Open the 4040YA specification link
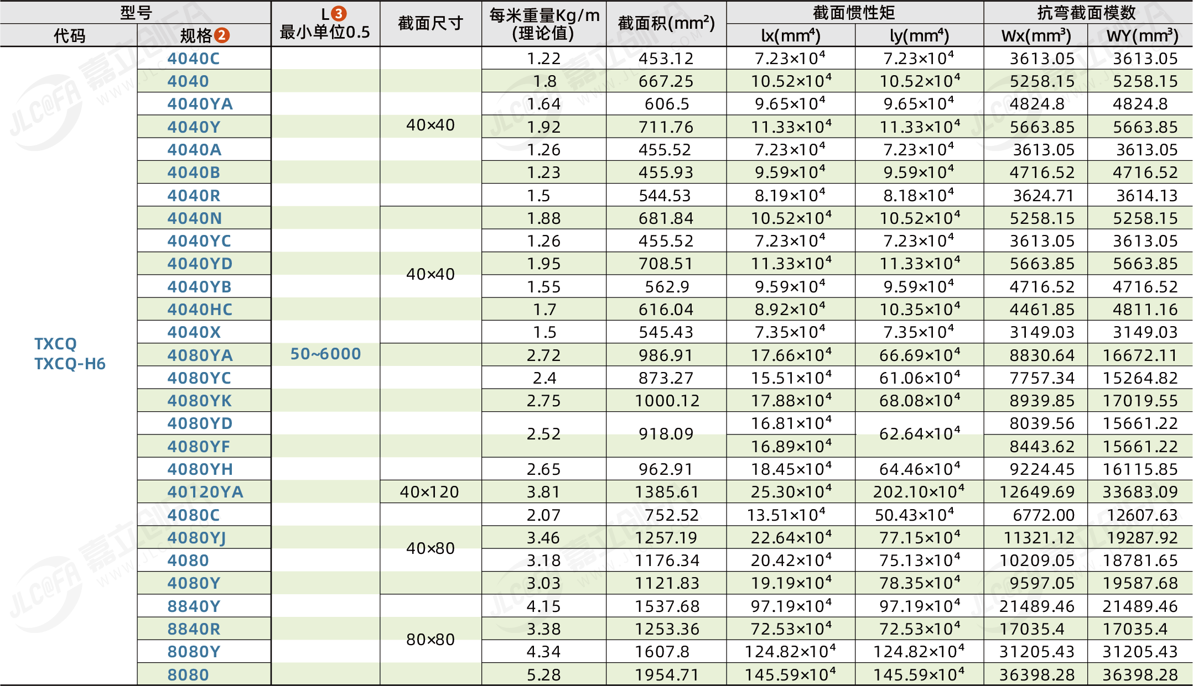This screenshot has height=686, width=1193. coord(200,104)
